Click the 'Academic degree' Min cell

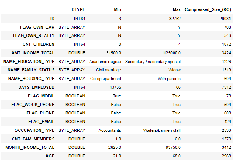click(x=105, y=62)
